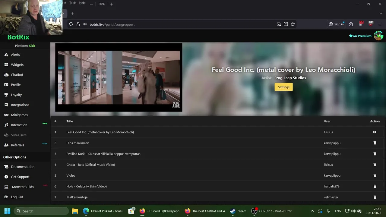Open the browser hamburger menu

[x=380, y=24]
